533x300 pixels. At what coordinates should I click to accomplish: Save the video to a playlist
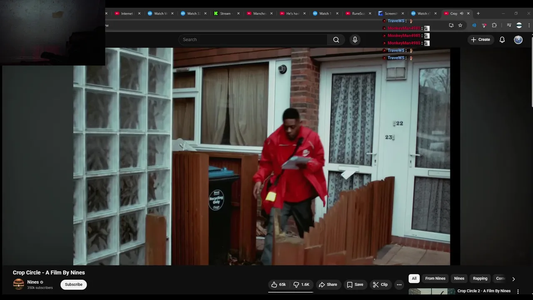pyautogui.click(x=355, y=285)
